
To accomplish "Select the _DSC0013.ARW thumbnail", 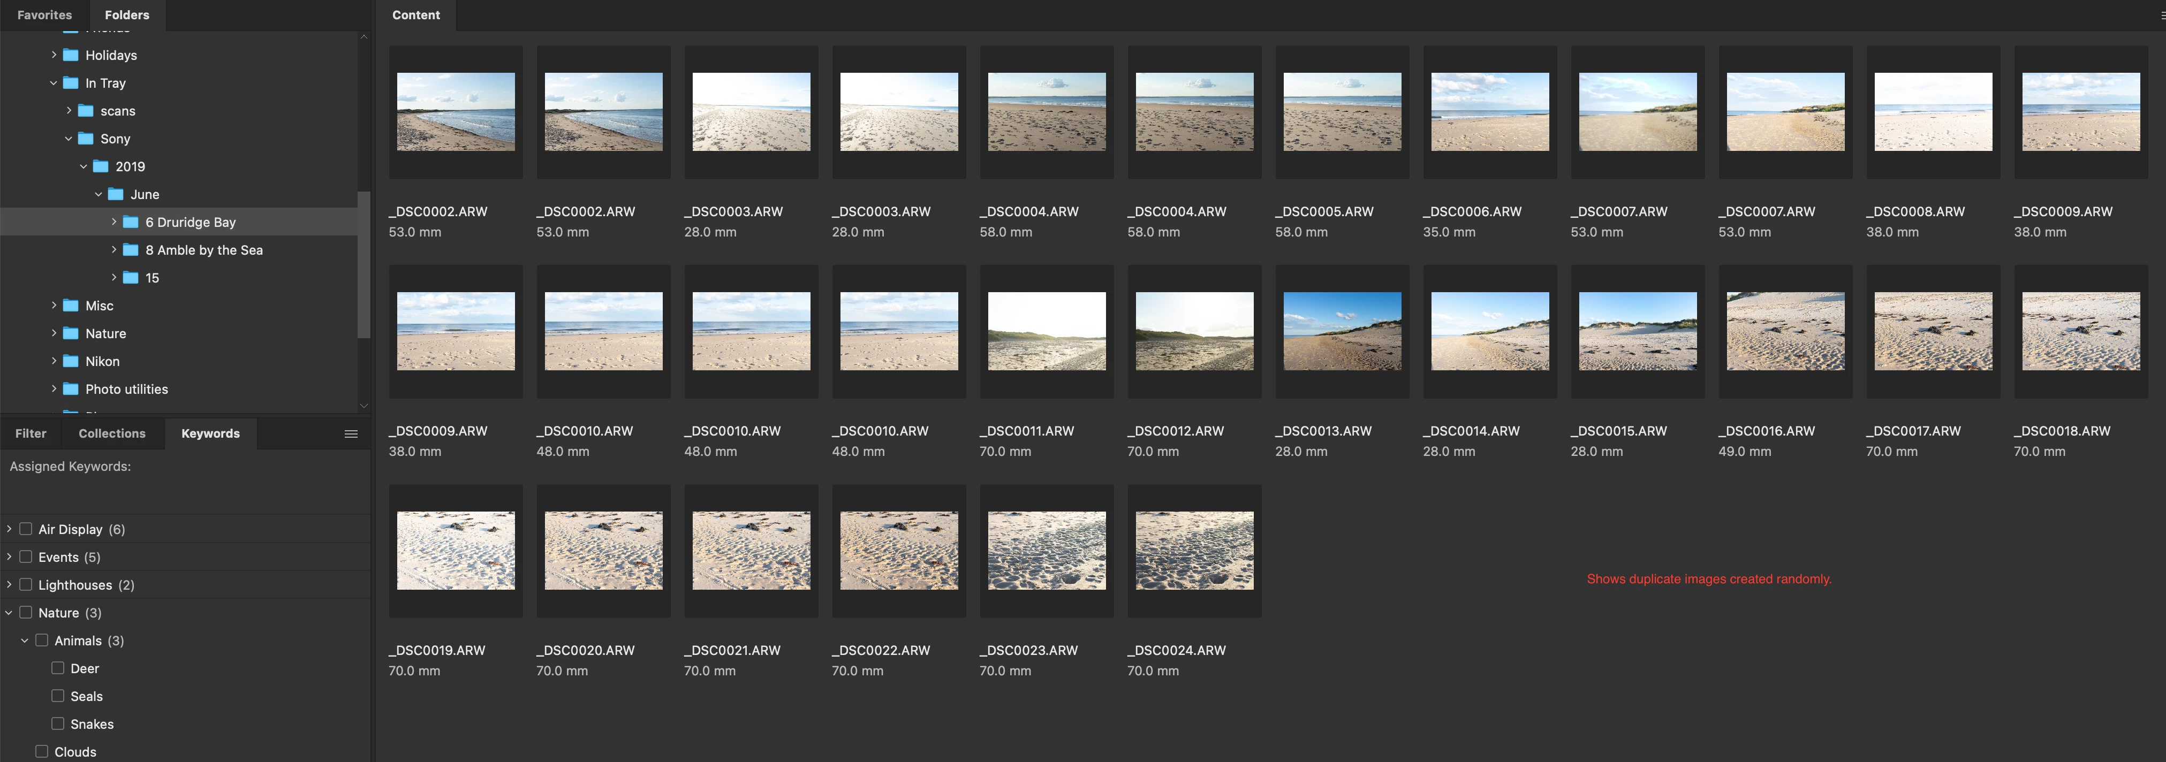I will click(1341, 331).
